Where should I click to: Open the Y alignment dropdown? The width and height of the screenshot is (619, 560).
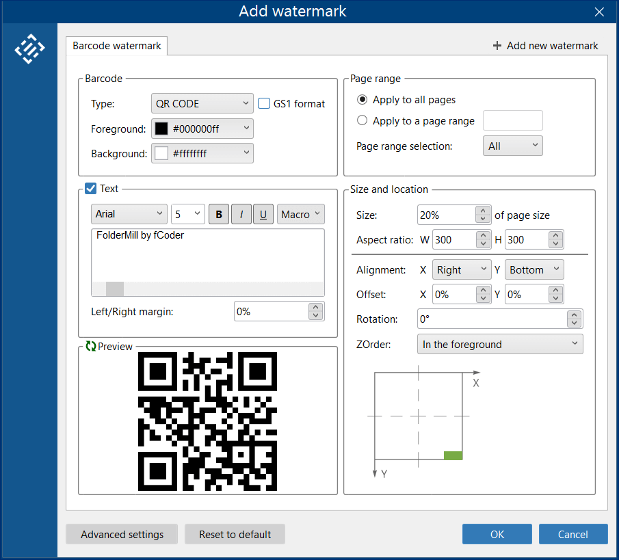(x=534, y=269)
